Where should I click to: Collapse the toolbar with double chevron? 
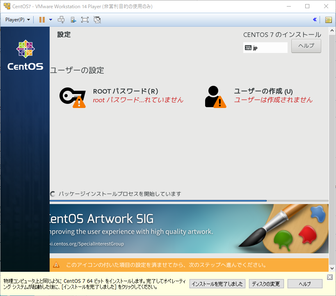315,20
